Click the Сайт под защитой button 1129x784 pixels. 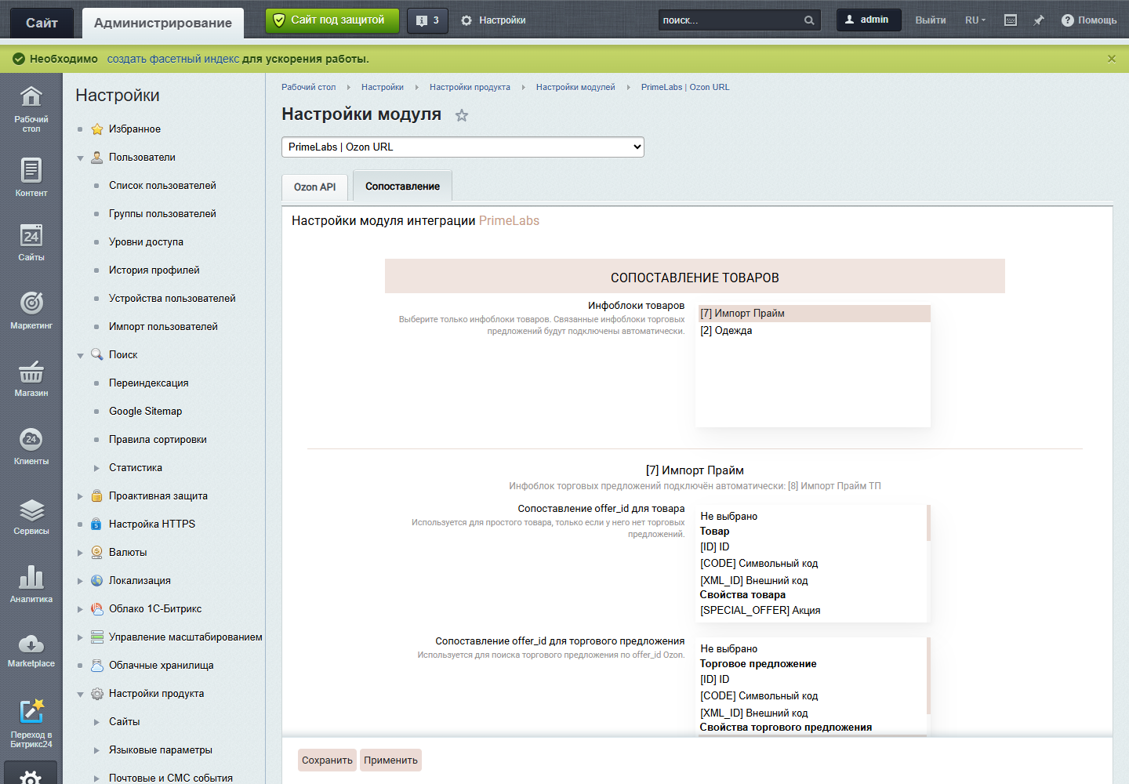[332, 20]
